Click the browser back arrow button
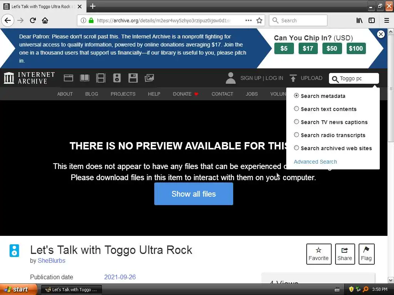 pos(8,20)
